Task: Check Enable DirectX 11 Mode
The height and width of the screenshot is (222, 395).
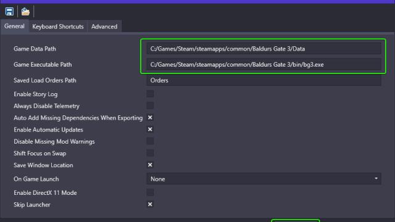Action: 150,192
